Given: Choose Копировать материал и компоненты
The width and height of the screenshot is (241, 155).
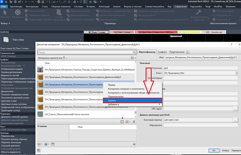Looking at the screenshot, I should click(126, 89).
